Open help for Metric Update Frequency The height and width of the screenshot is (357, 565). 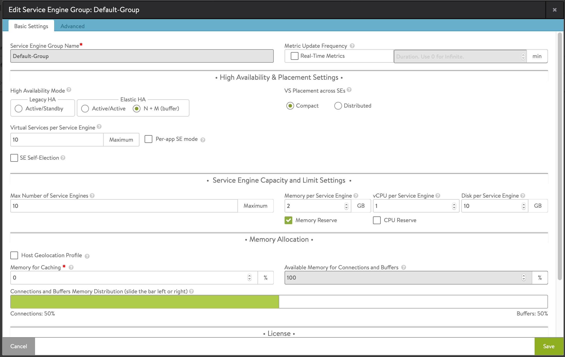[x=352, y=46]
